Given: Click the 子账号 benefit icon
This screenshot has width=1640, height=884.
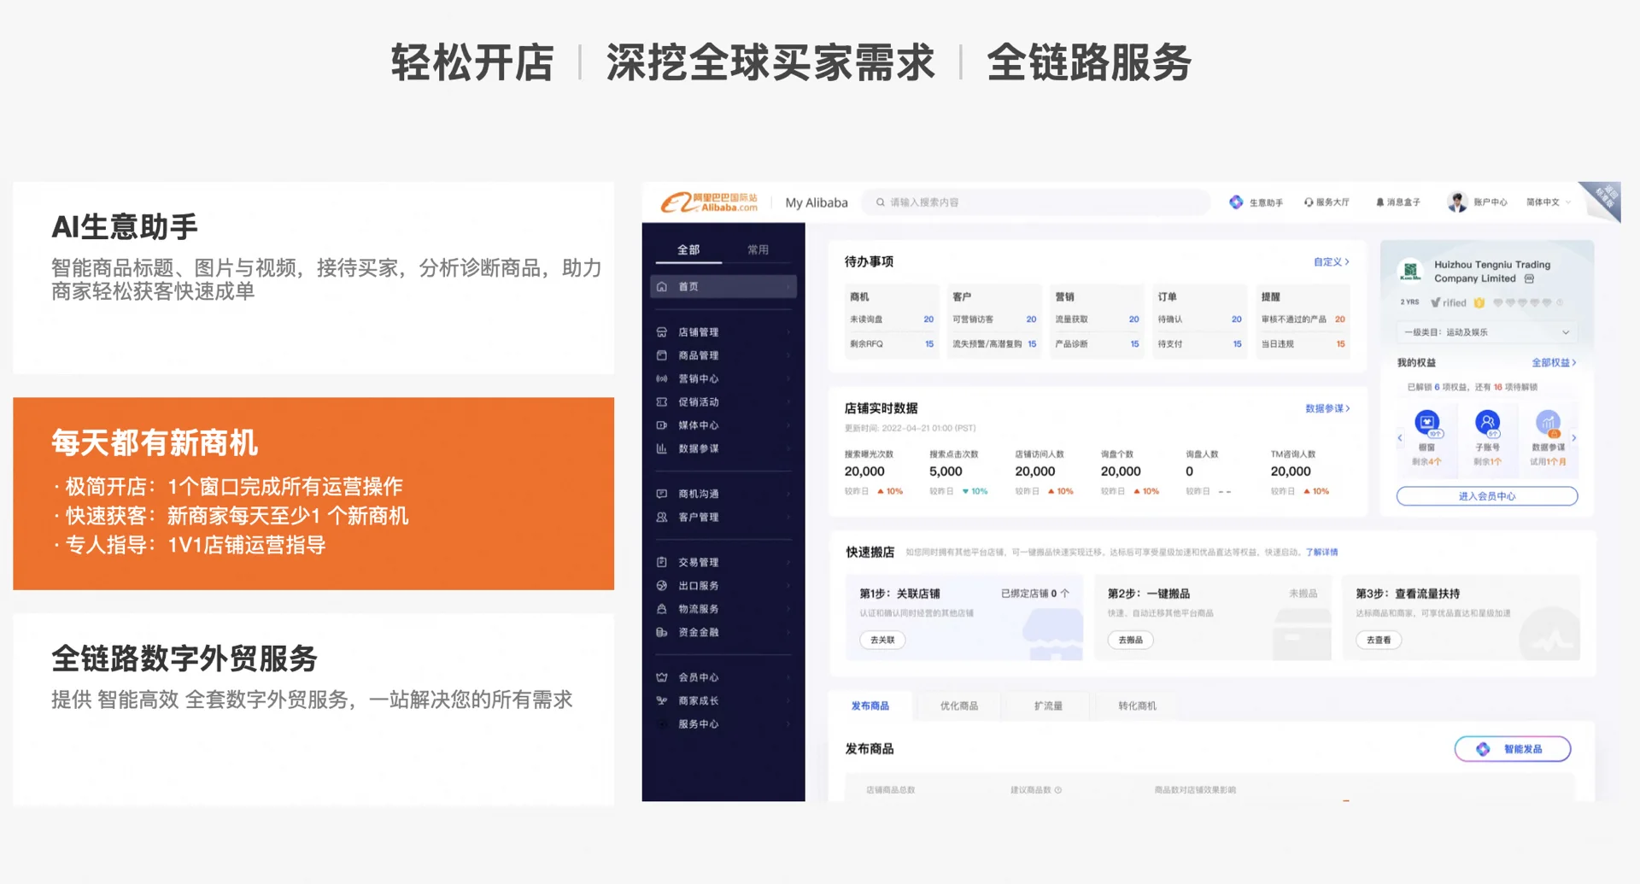Looking at the screenshot, I should click(x=1487, y=423).
